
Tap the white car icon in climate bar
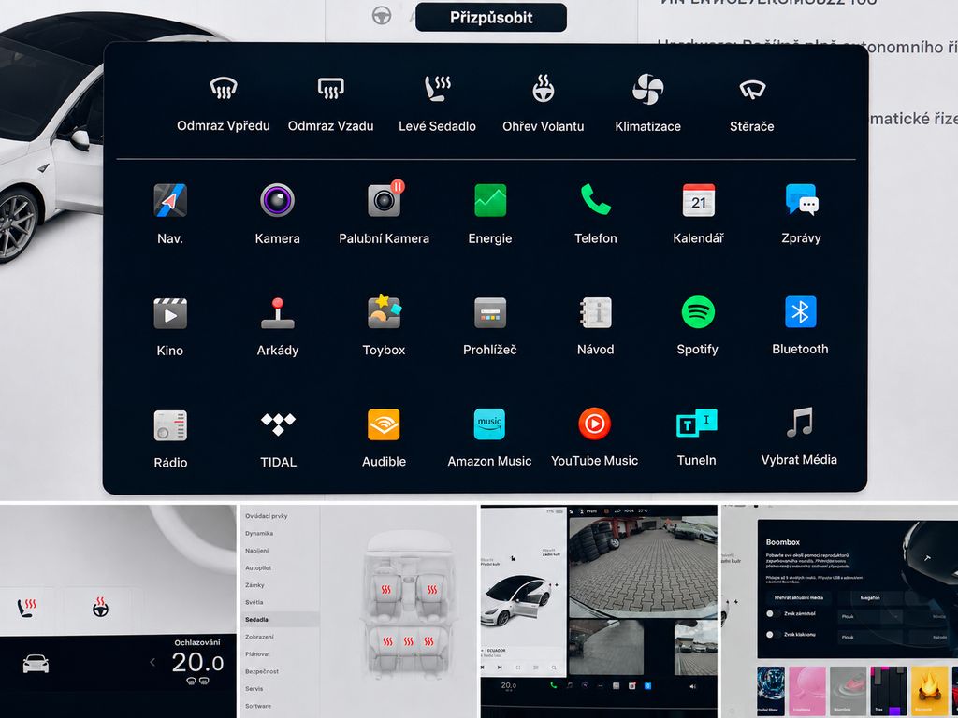pyautogui.click(x=36, y=663)
